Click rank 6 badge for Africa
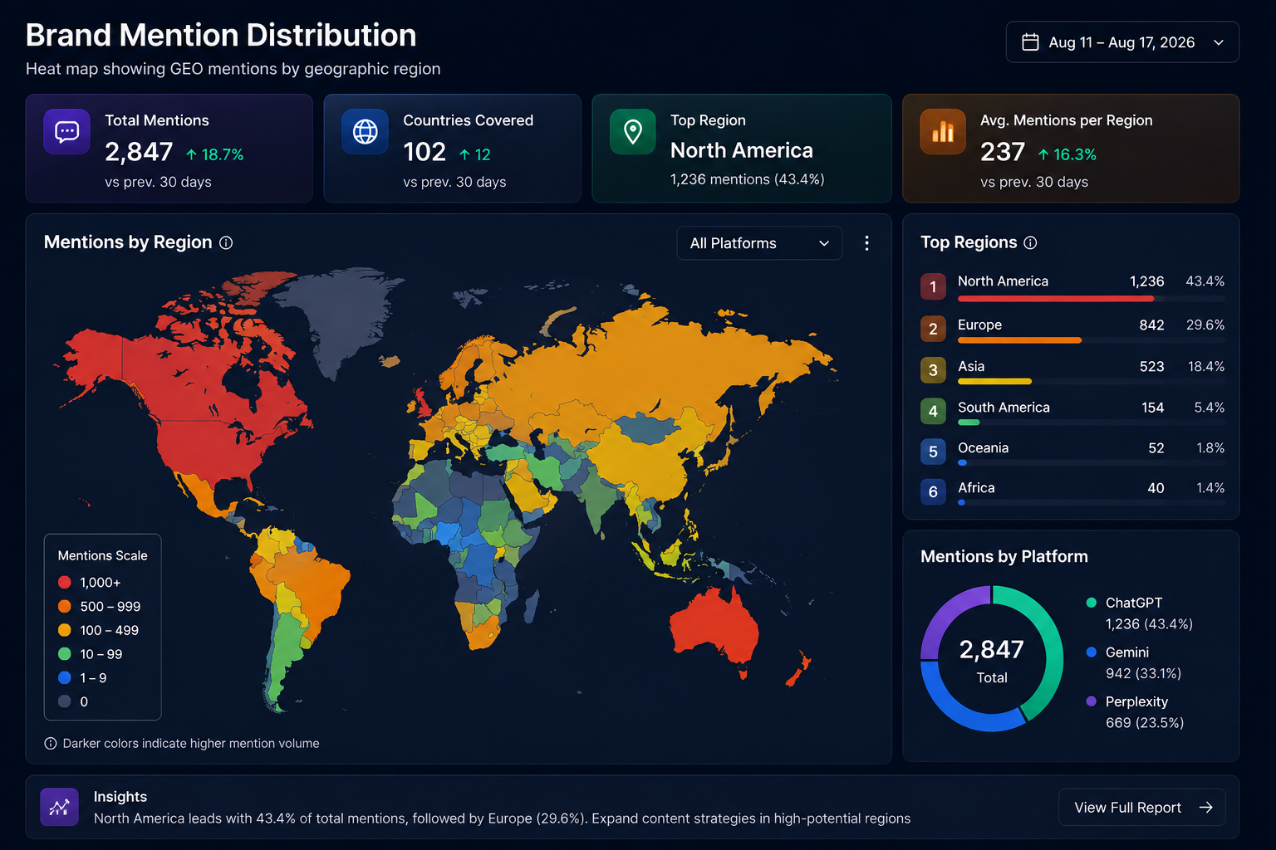Viewport: 1276px width, 850px height. [x=933, y=492]
